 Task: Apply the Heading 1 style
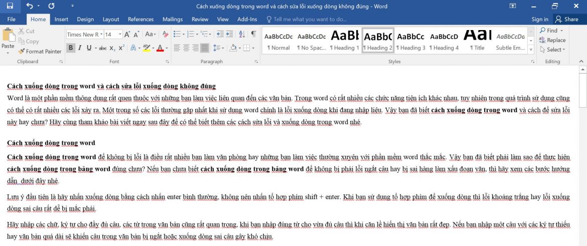344,41
